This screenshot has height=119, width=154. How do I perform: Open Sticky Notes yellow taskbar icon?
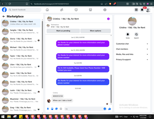(21, 117)
